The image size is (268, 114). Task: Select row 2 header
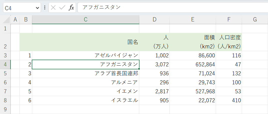[x=5, y=42]
